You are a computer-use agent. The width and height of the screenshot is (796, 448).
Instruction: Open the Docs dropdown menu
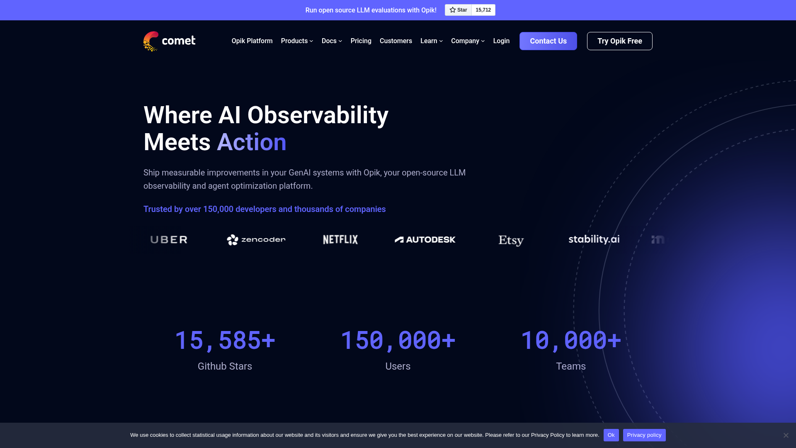click(331, 41)
